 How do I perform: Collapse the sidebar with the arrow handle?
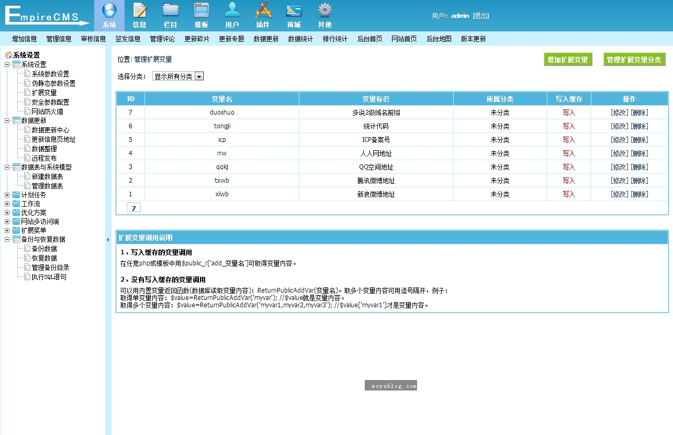[x=108, y=239]
